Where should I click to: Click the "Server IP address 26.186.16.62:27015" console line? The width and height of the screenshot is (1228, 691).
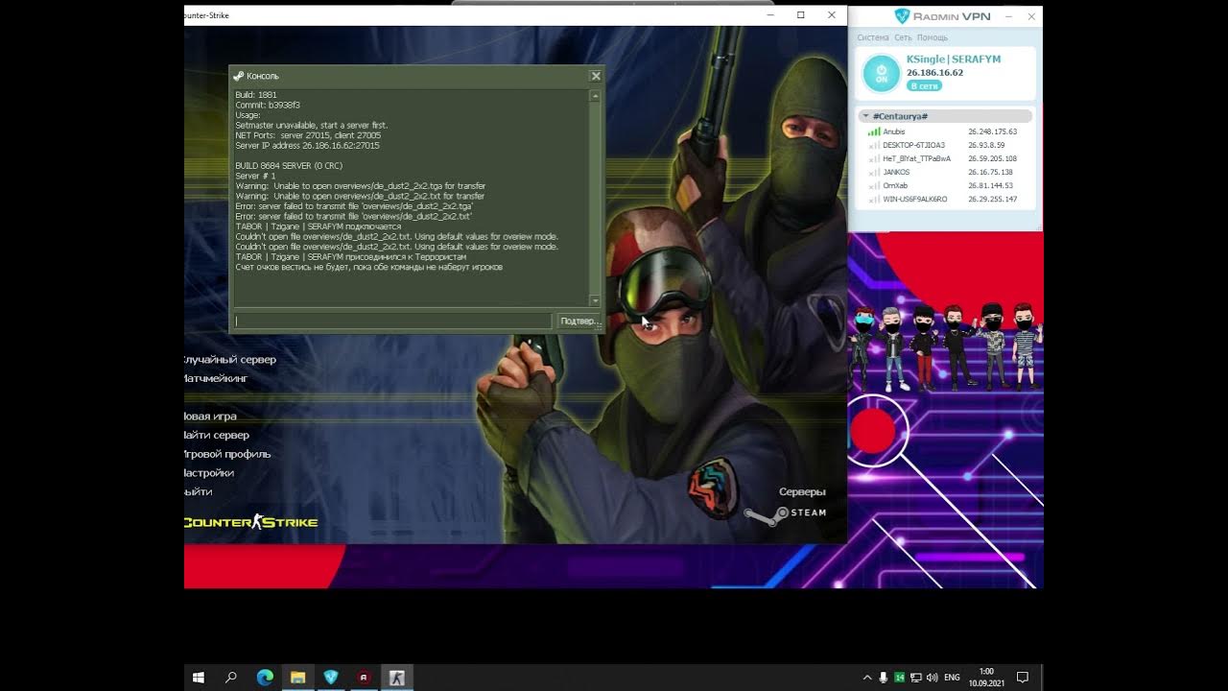pyautogui.click(x=307, y=146)
